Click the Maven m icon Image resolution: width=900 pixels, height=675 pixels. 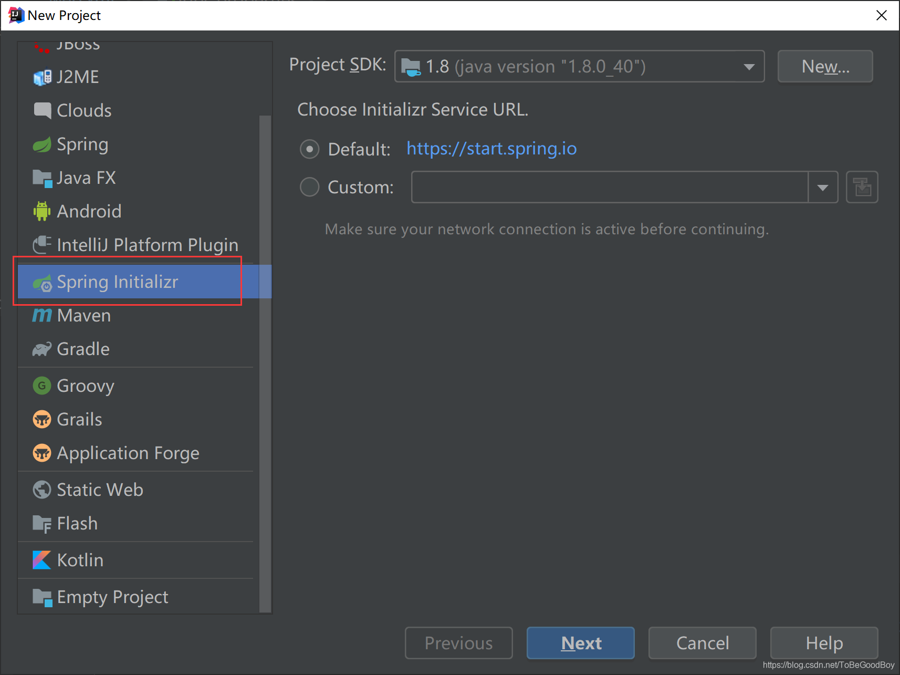(x=42, y=315)
